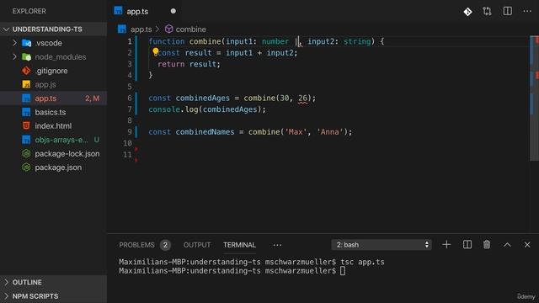Click the app.ts breadcrumb item
This screenshot has width=539, height=303.
141,29
